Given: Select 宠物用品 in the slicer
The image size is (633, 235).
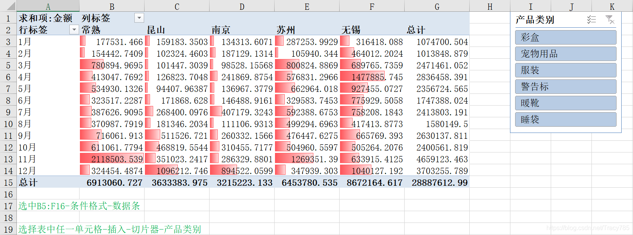Looking at the screenshot, I should [566, 54].
